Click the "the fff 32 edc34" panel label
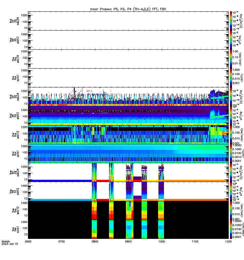Screen dimensions: 244x260 point(14,173)
